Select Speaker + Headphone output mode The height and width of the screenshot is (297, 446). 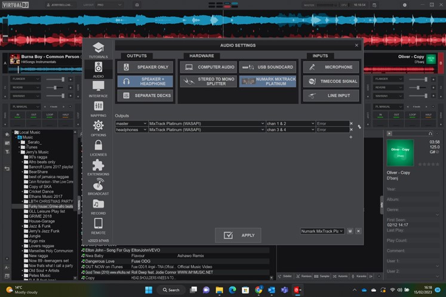coord(145,81)
